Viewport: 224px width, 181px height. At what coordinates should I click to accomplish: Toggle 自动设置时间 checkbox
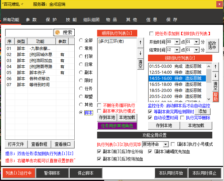pyautogui.click(x=150, y=118)
